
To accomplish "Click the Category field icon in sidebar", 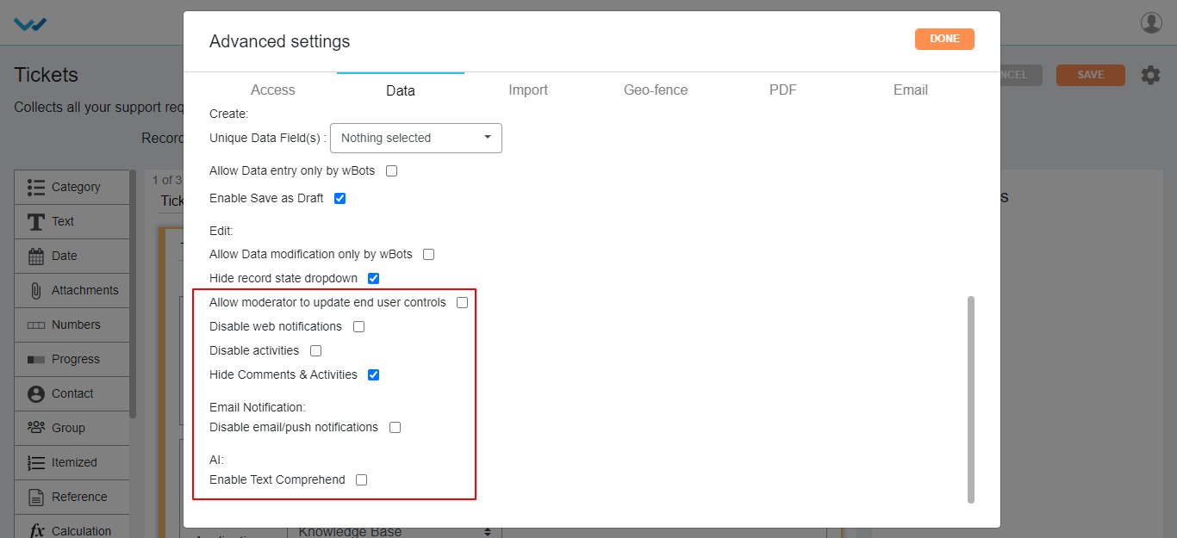I will (x=36, y=187).
